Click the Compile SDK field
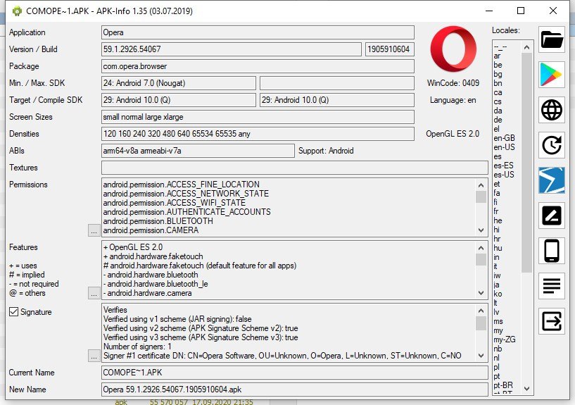575x405 pixels. click(x=337, y=100)
